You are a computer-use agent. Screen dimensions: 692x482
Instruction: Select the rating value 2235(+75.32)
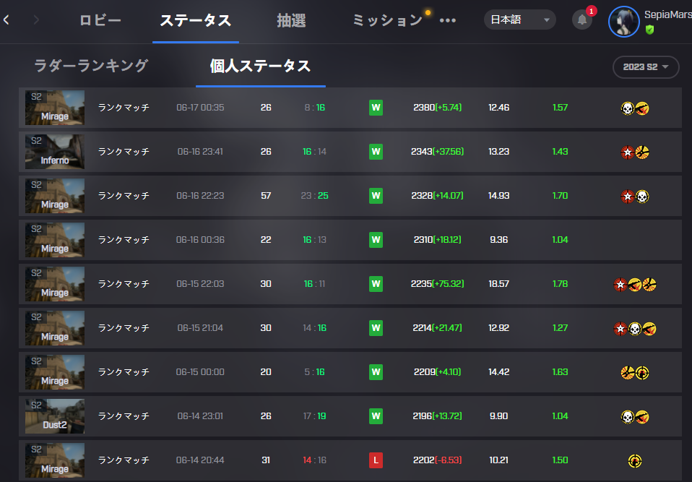tap(437, 284)
